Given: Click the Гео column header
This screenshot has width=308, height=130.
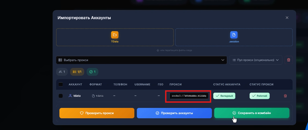Looking at the screenshot, I should 160,84.
